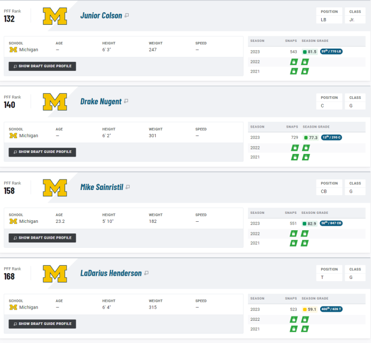Click Junior Colson's Michigan team logo

(55, 16)
